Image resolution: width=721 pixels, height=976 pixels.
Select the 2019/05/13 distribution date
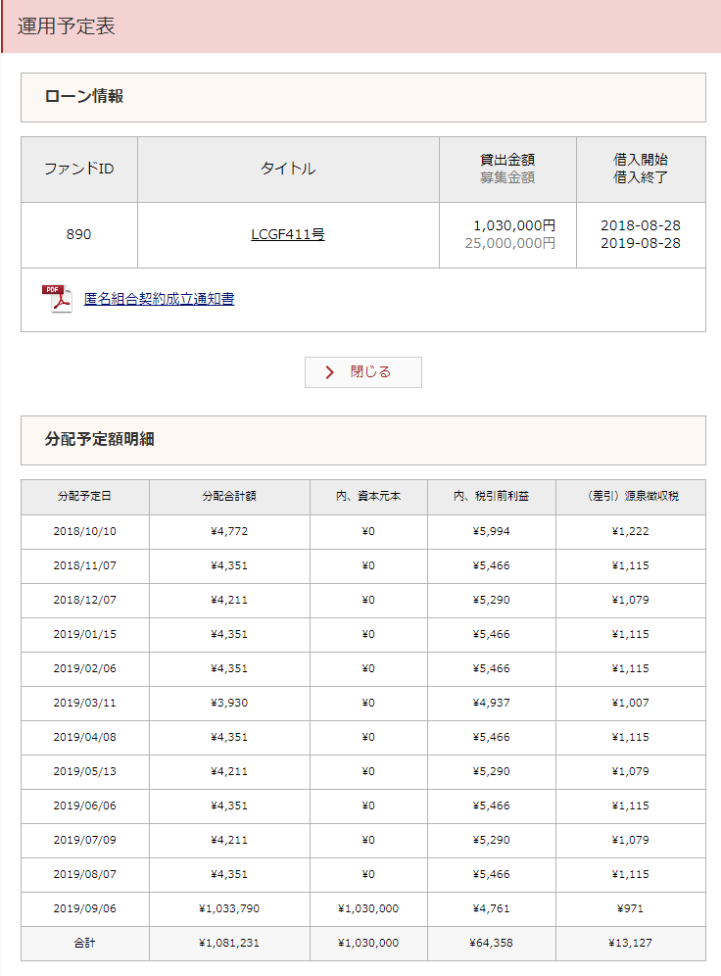coord(84,771)
